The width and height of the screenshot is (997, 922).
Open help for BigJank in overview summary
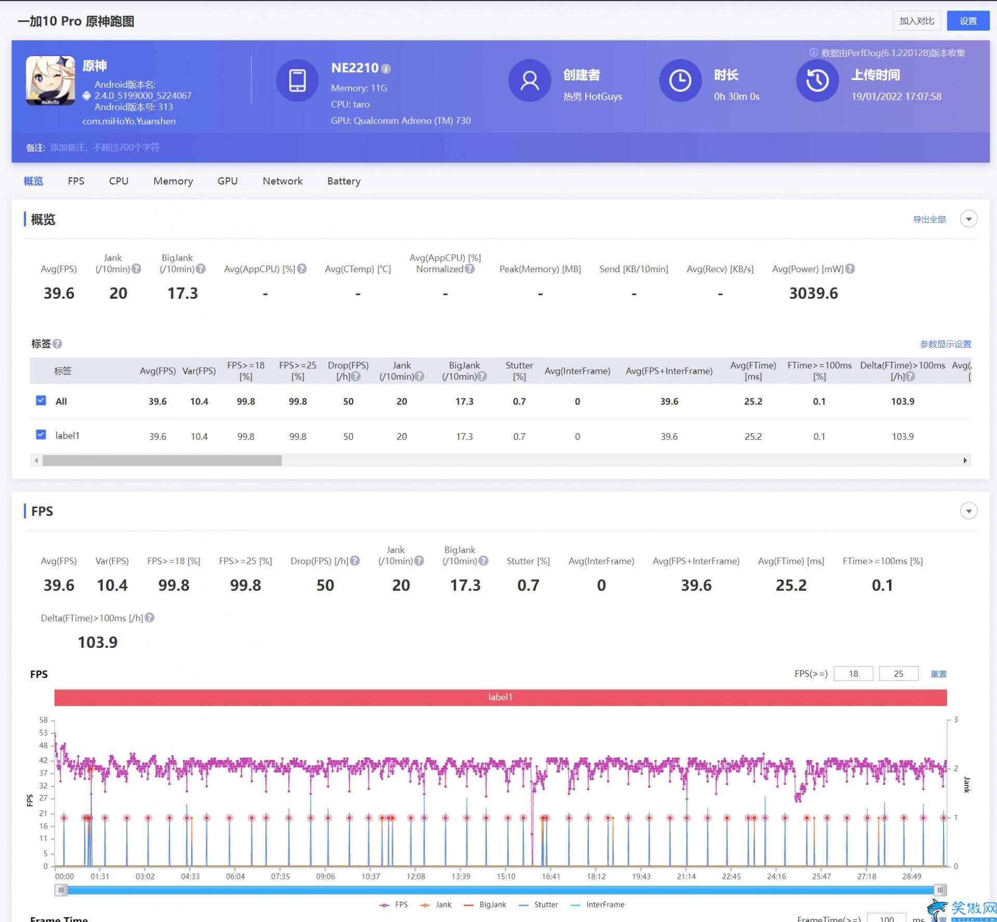pos(200,269)
